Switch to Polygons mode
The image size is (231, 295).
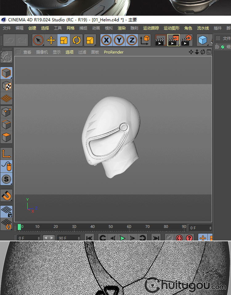coord(6,137)
